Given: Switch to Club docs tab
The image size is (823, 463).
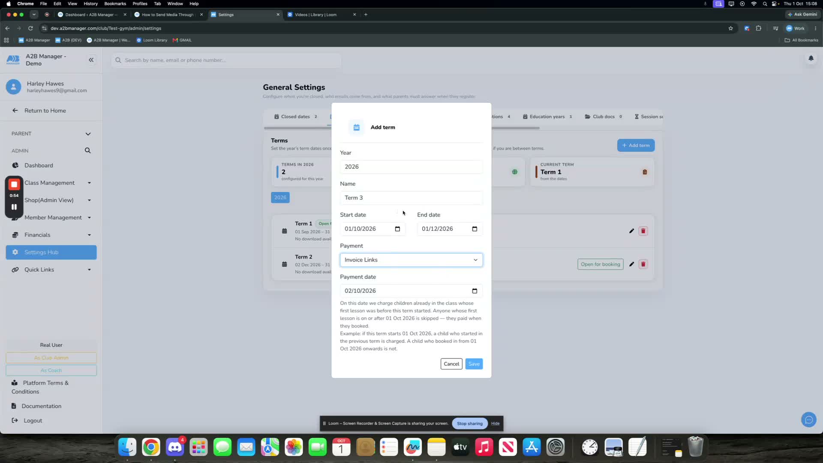Looking at the screenshot, I should tap(604, 117).
